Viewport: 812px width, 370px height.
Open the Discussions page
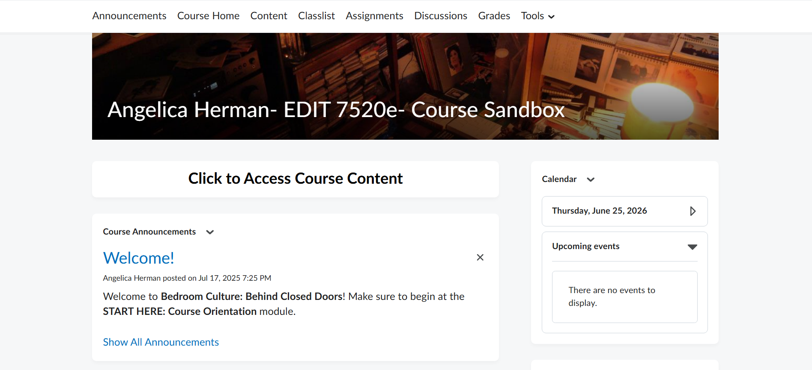tap(441, 16)
